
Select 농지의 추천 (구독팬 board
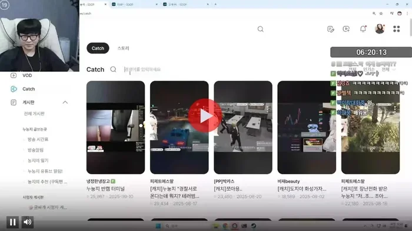[x=47, y=182]
